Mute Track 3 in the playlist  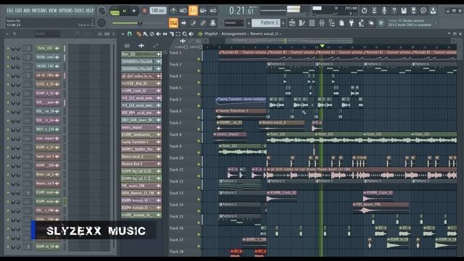point(199,83)
